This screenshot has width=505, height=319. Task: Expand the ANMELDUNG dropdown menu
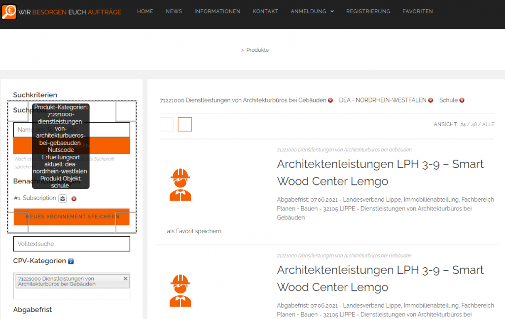pos(312,11)
